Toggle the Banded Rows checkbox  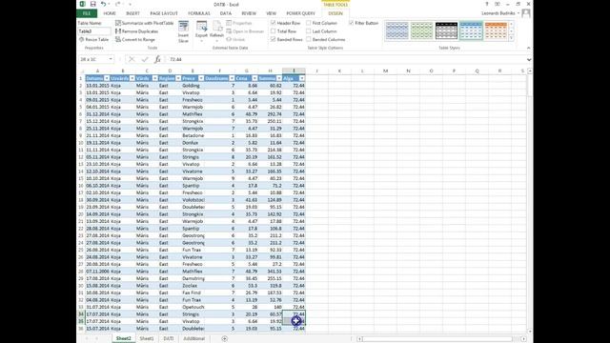(x=274, y=39)
